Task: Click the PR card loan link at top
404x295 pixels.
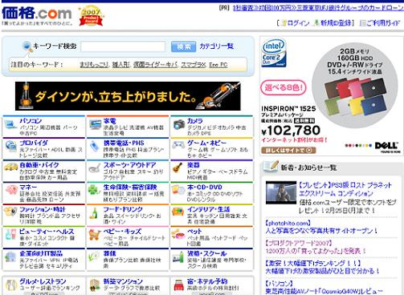Action: click(x=318, y=8)
